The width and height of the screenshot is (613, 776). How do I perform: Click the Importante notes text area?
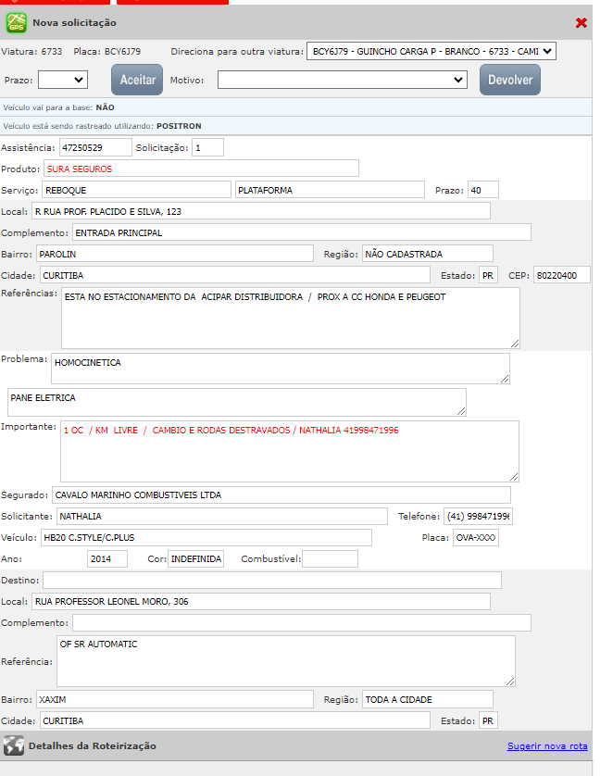289,451
